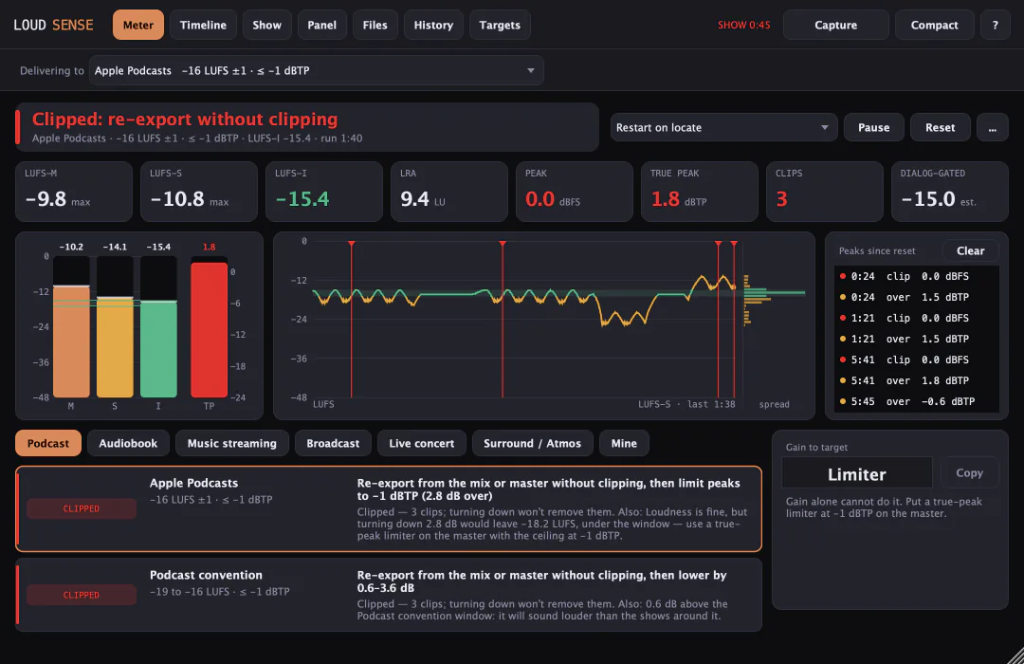Viewport: 1024px width, 664px height.
Task: Click the TRUE PEAK 1.8 dBTP tile
Action: pos(700,192)
